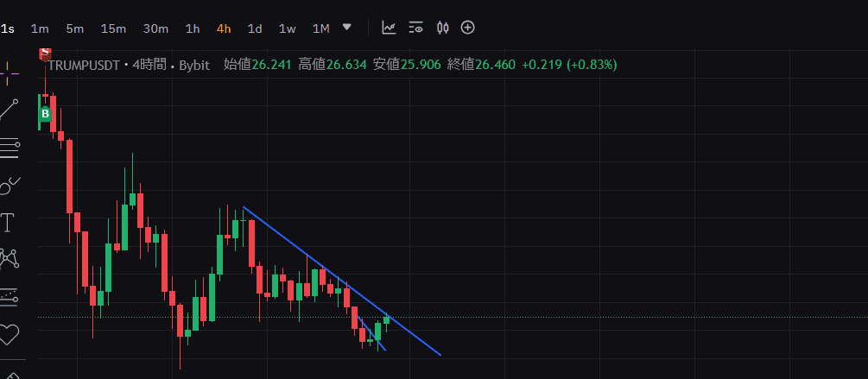Switch to the 1d timeframe
Screen dimensions: 868x379
click(x=255, y=28)
